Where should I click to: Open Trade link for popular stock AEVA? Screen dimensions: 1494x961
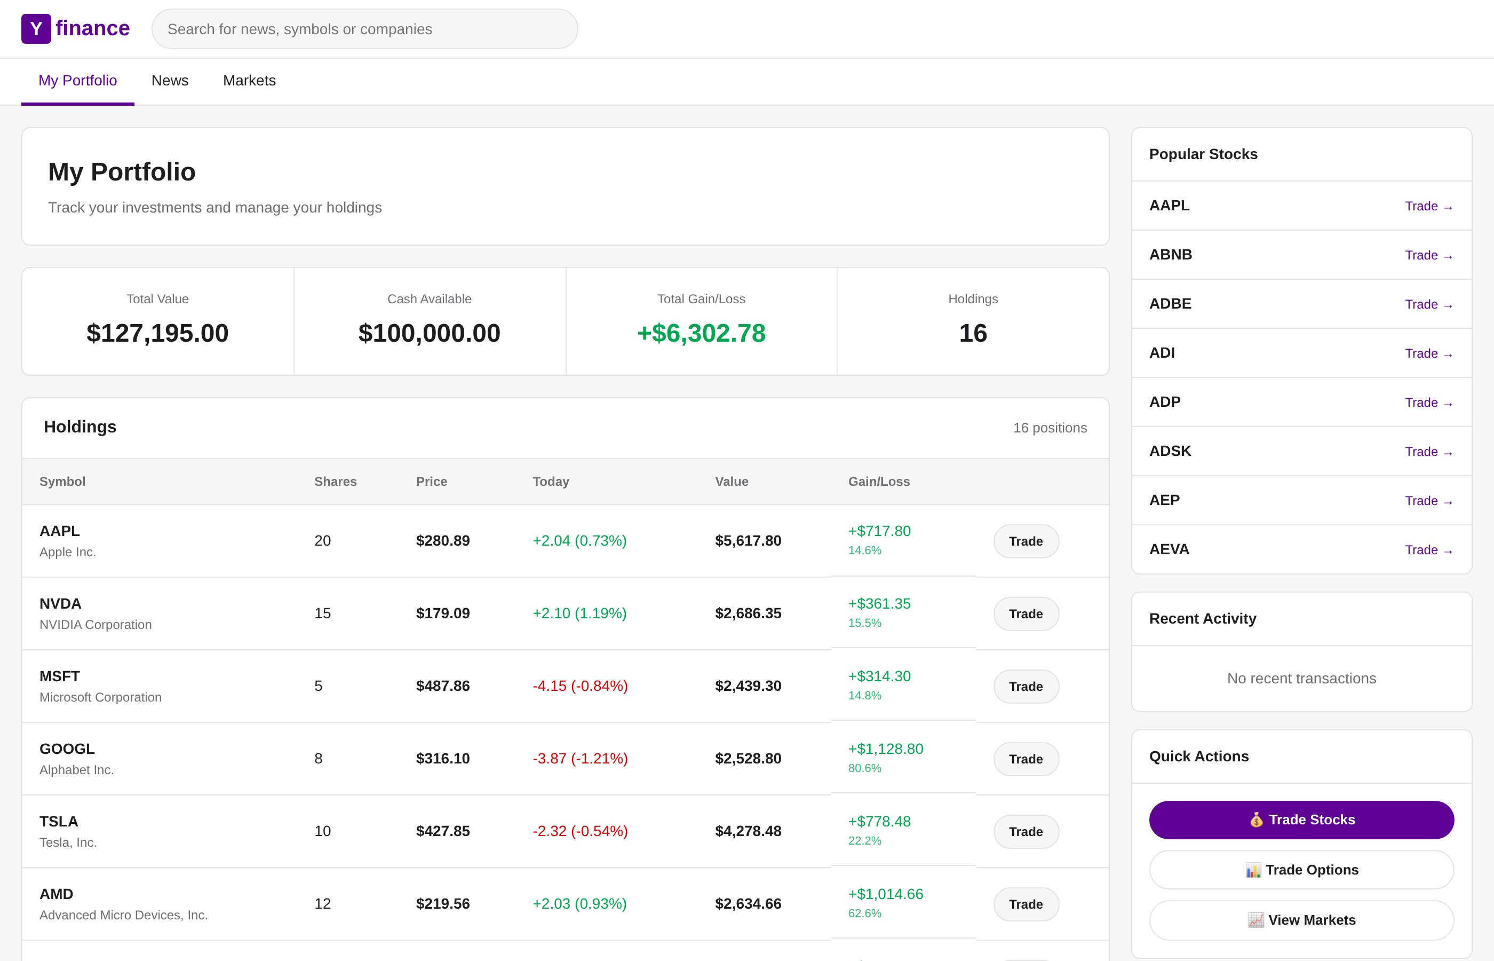[1428, 550]
